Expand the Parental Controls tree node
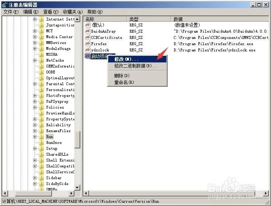This screenshot has width=271, height=206. (x=35, y=84)
